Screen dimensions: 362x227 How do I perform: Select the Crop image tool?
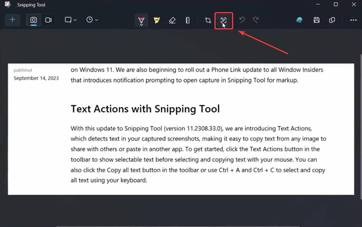click(x=208, y=20)
